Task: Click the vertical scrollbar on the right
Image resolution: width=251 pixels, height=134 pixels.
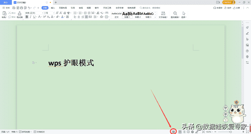Action: tap(243, 43)
